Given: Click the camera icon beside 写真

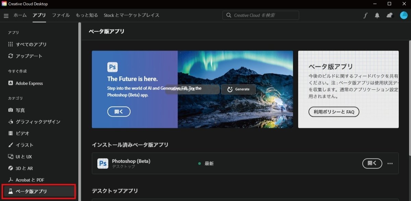Looking at the screenshot, I should tap(11, 110).
